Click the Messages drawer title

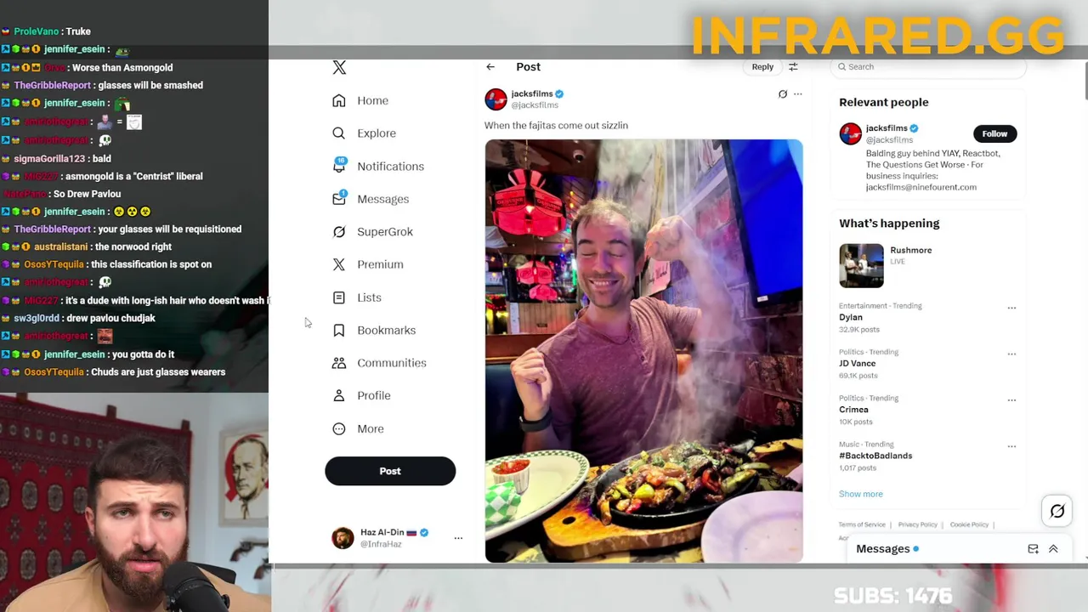click(883, 549)
